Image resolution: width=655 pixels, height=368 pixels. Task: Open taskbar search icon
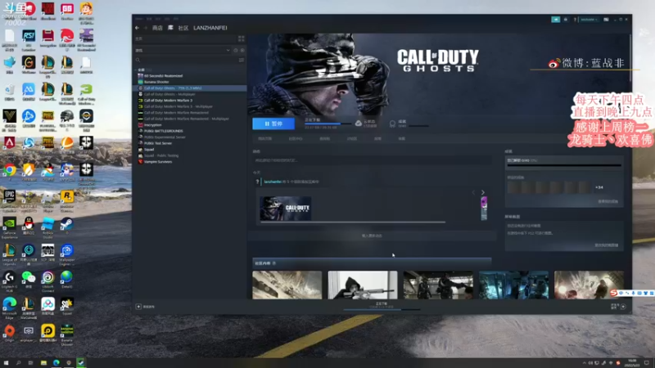pyautogui.click(x=18, y=363)
